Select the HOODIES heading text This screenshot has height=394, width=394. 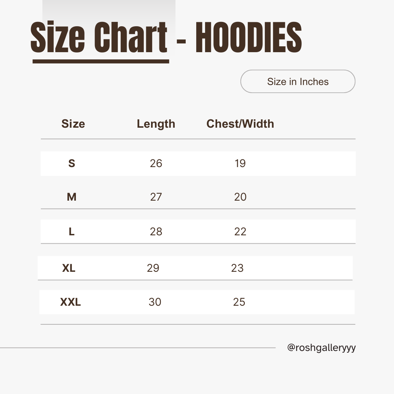249,38
